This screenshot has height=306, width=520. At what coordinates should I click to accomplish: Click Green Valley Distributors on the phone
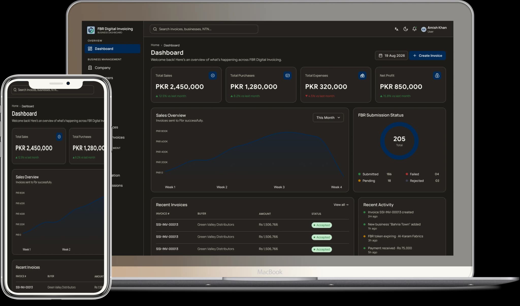61,287
